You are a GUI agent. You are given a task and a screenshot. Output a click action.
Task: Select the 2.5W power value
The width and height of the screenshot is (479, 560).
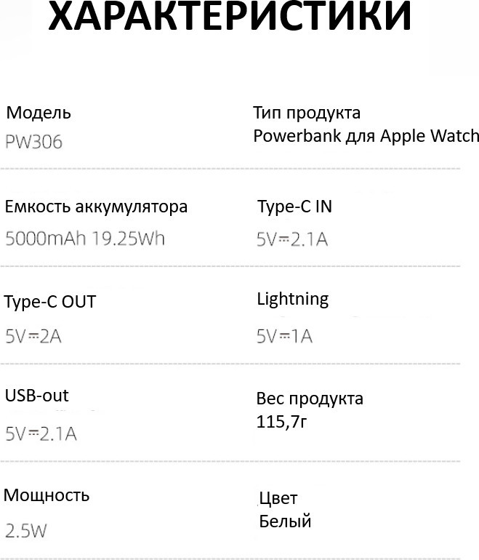point(25,531)
